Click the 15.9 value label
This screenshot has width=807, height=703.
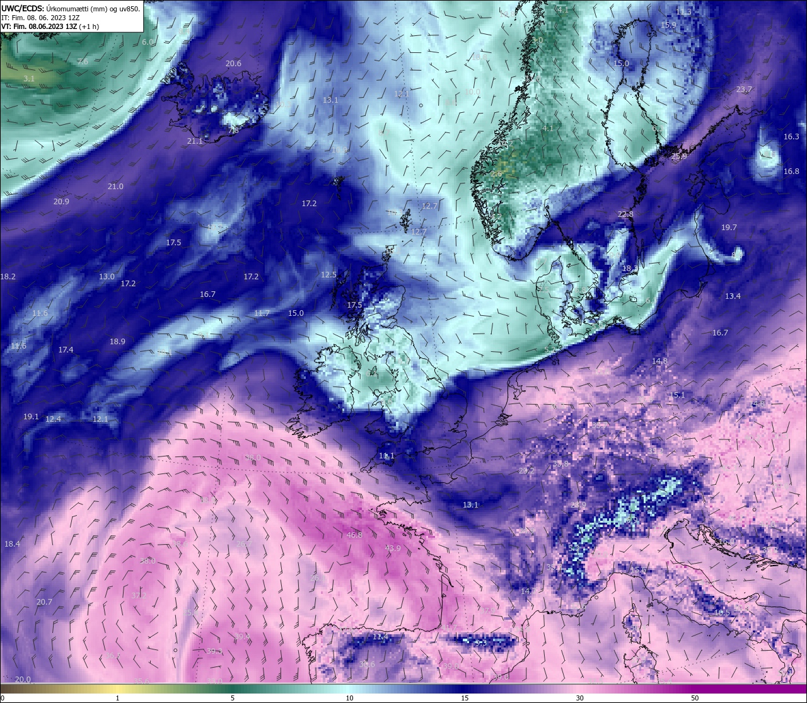coord(668,25)
